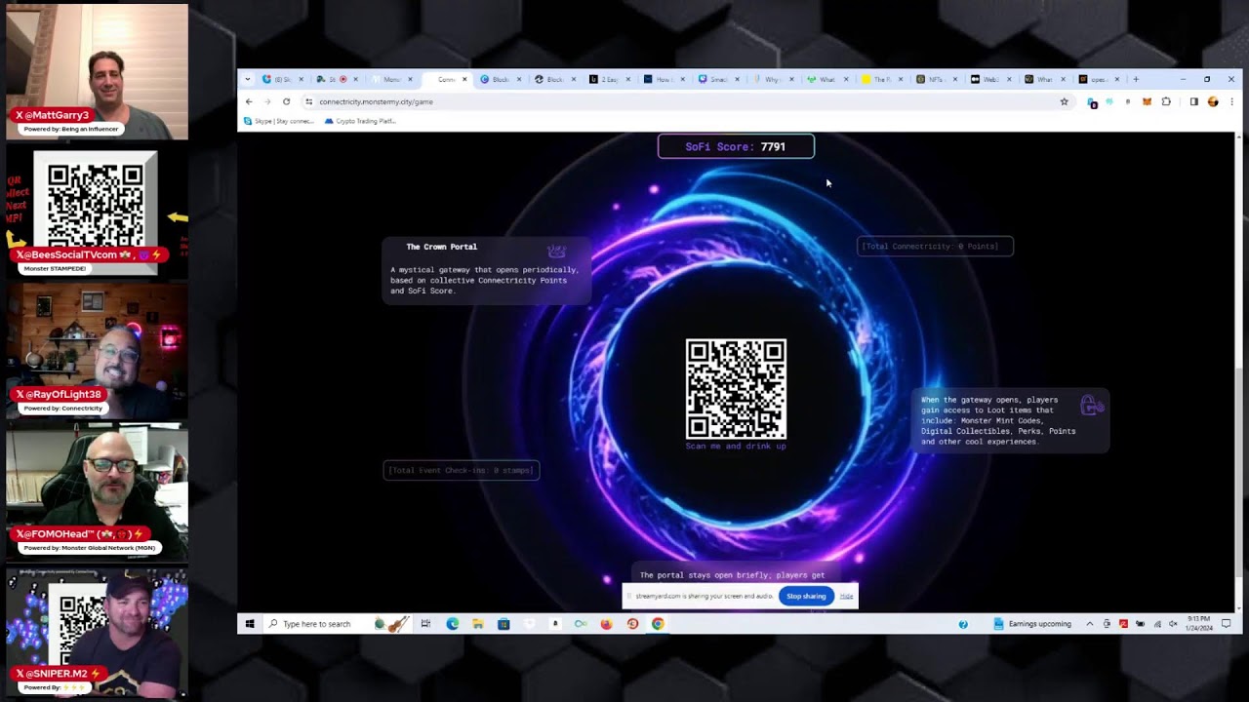Viewport: 1249px width, 702px height.
Task: Hide the screen sharing notification bar
Action: [x=846, y=596]
